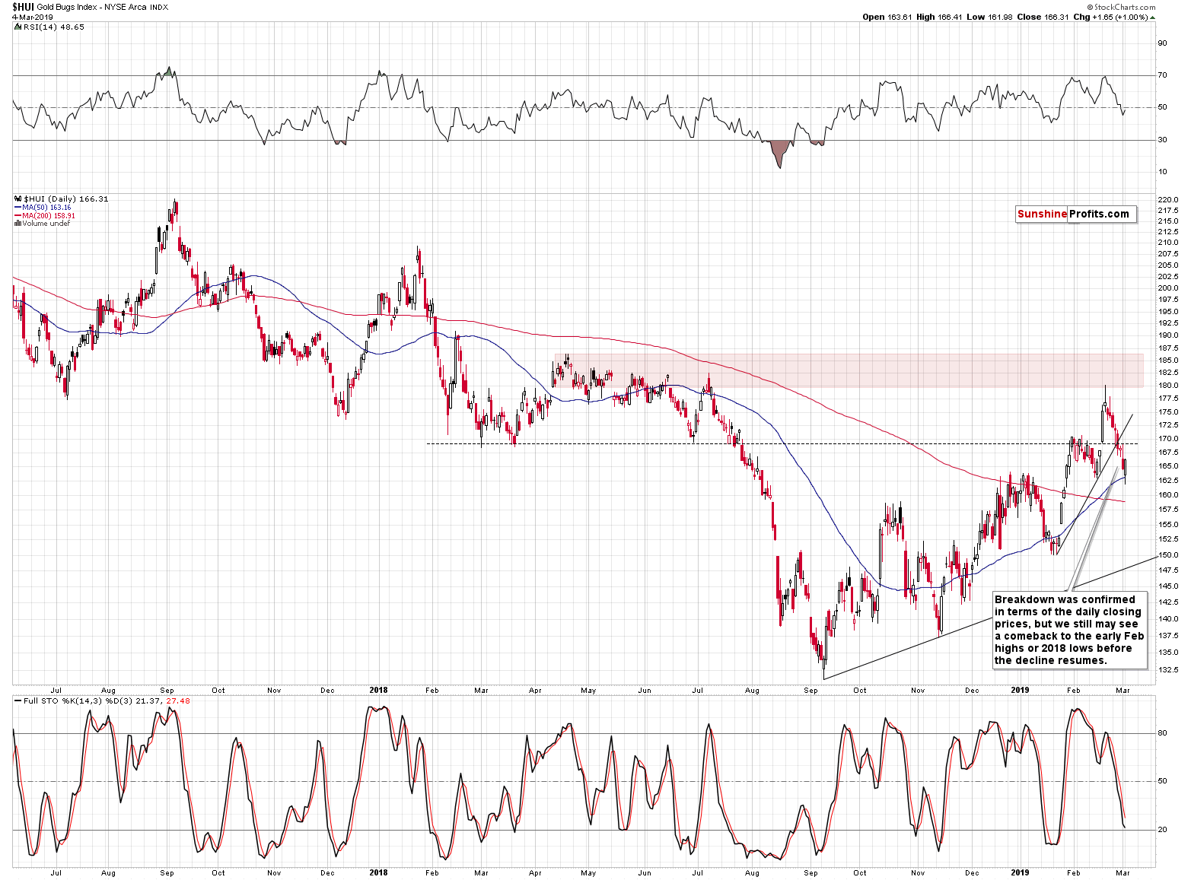
Task: Click the 2019 label on price chart axis
Action: click(x=1020, y=690)
